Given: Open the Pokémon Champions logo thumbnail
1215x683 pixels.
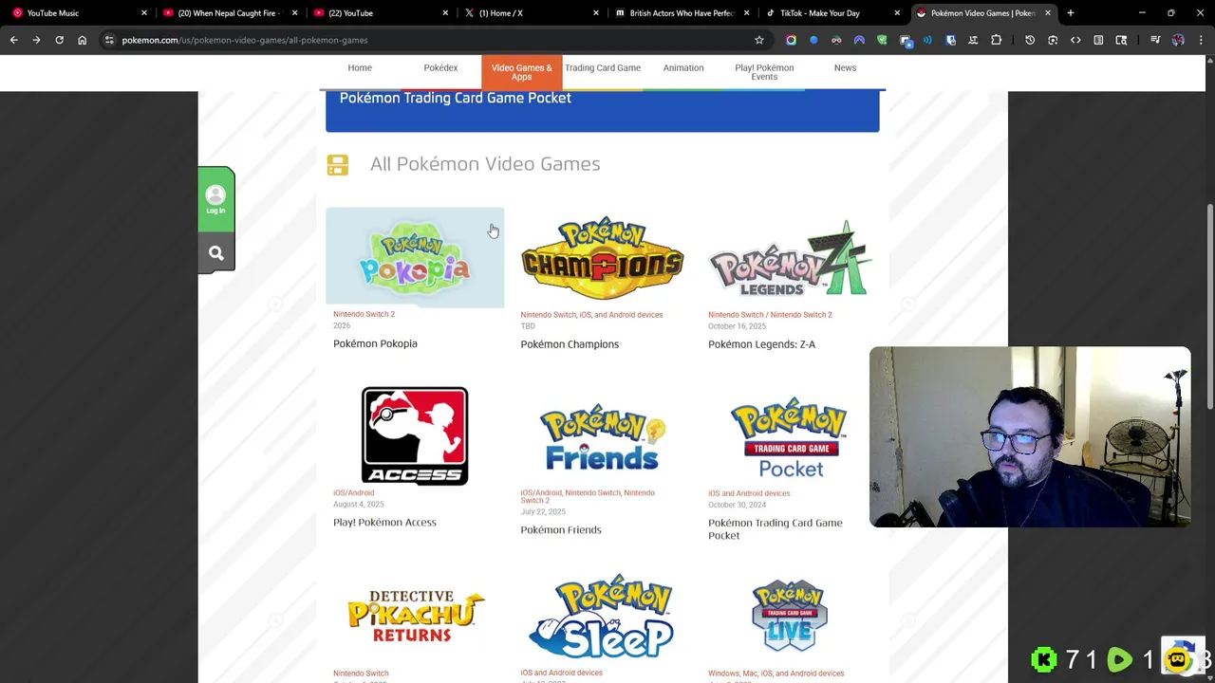Looking at the screenshot, I should coord(602,258).
